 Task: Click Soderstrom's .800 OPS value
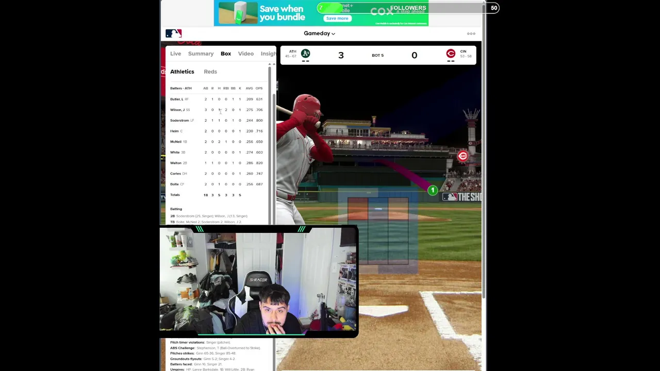(x=259, y=121)
